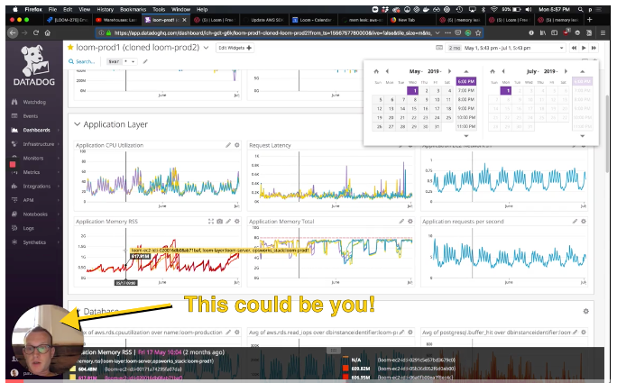The image size is (617, 392).
Task: Open the July month dropdown in the calendar
Action: pyautogui.click(x=533, y=71)
